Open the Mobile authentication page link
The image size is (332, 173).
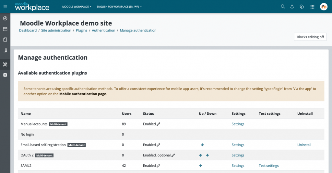(83, 94)
